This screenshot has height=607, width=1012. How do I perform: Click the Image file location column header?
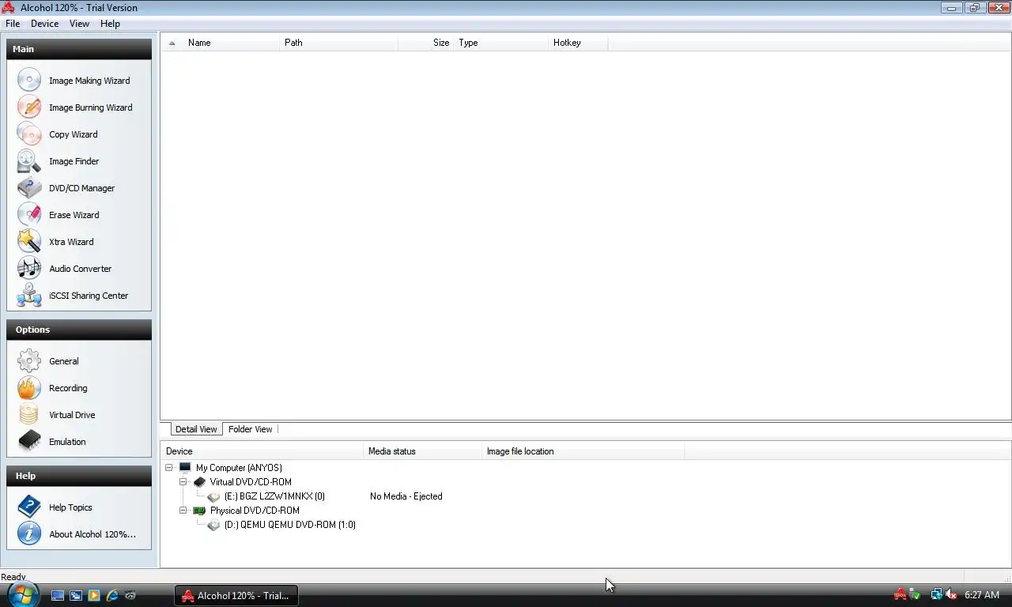tap(583, 451)
